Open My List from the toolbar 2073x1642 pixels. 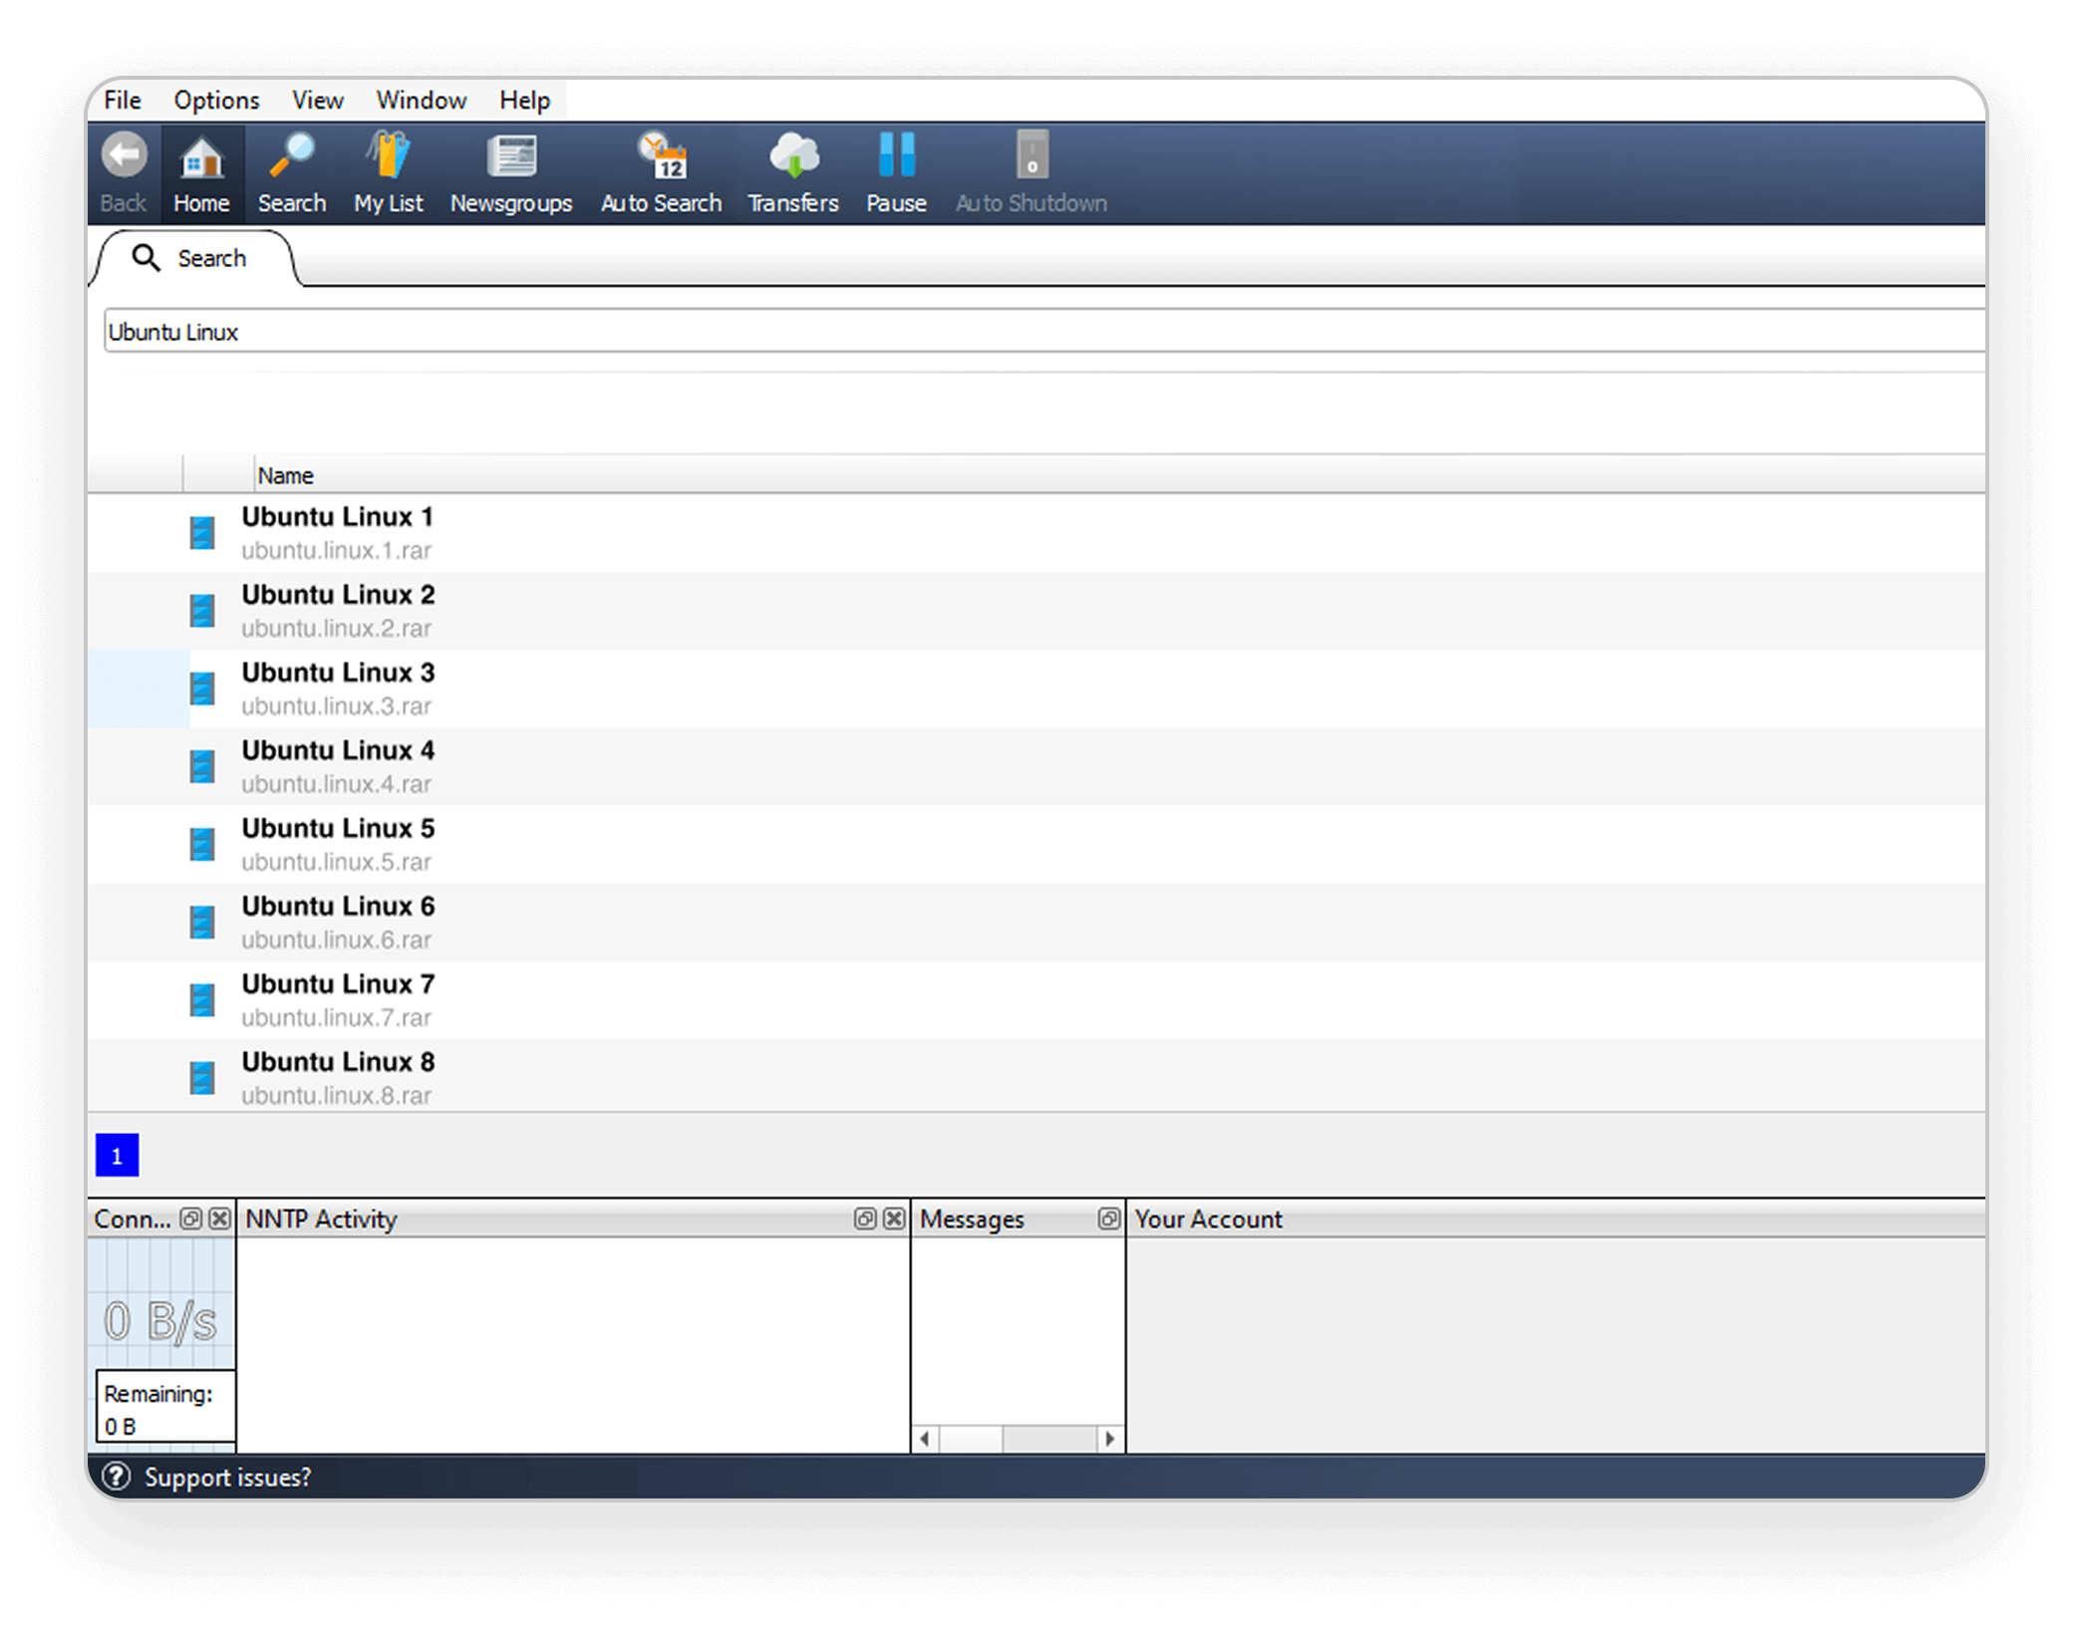click(388, 169)
